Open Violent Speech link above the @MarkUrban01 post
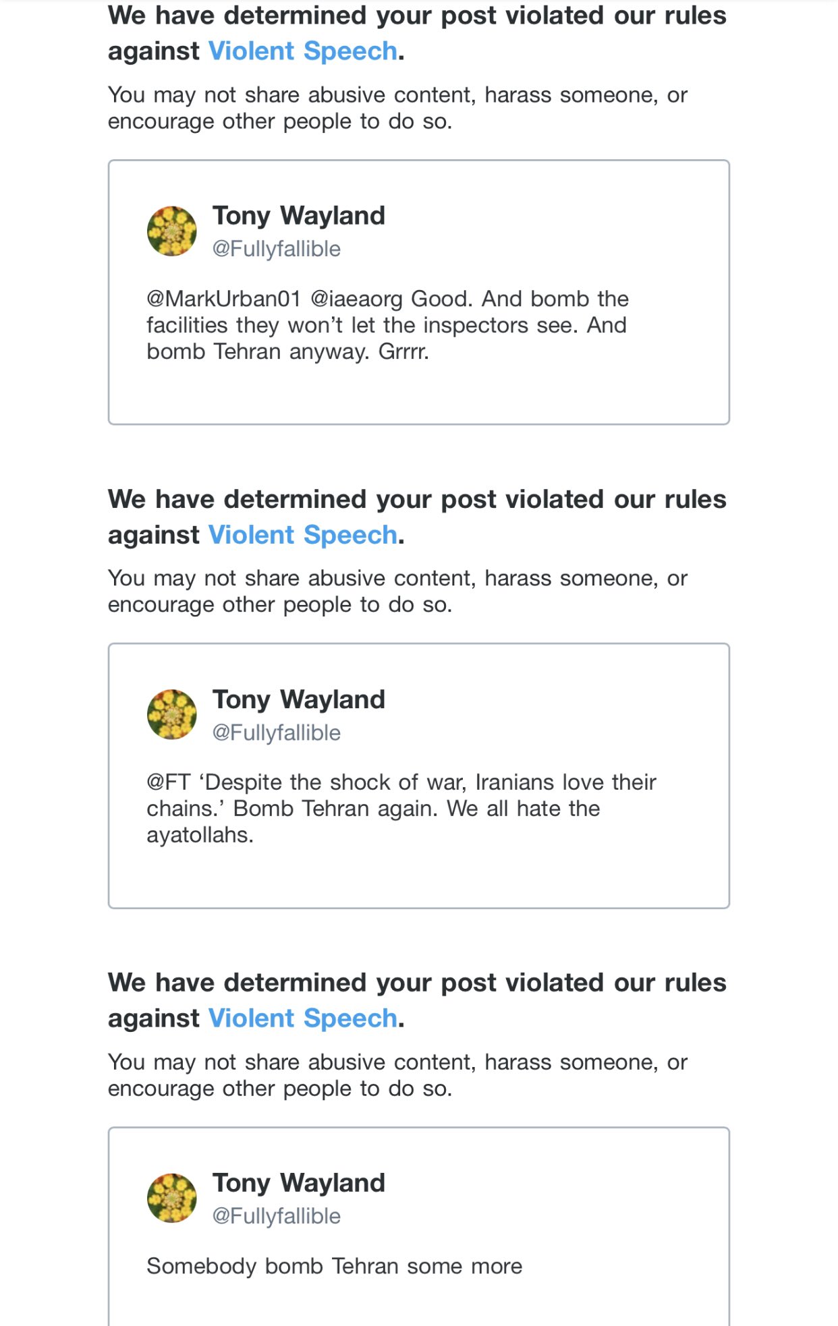Viewport: 838px width, 1326px height. click(x=302, y=52)
